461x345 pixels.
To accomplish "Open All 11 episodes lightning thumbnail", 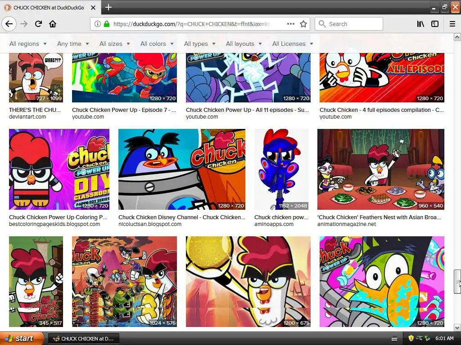I will click(x=248, y=78).
